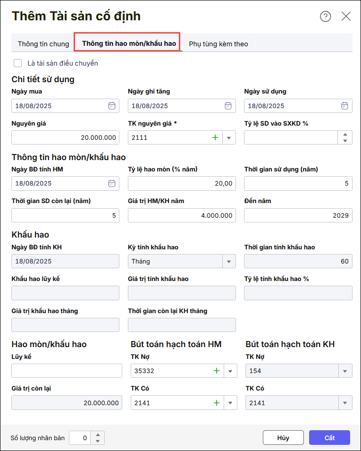Screen dimensions: 361x451
Task: Close the Thêm Tài sản cố định dialog
Action: tap(346, 17)
